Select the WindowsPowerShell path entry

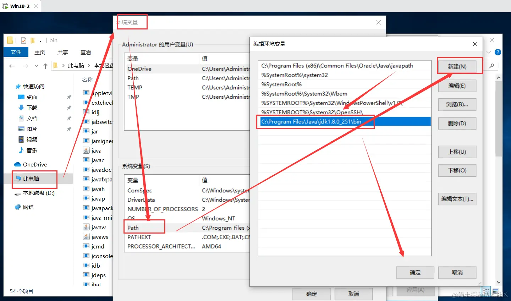point(344,103)
